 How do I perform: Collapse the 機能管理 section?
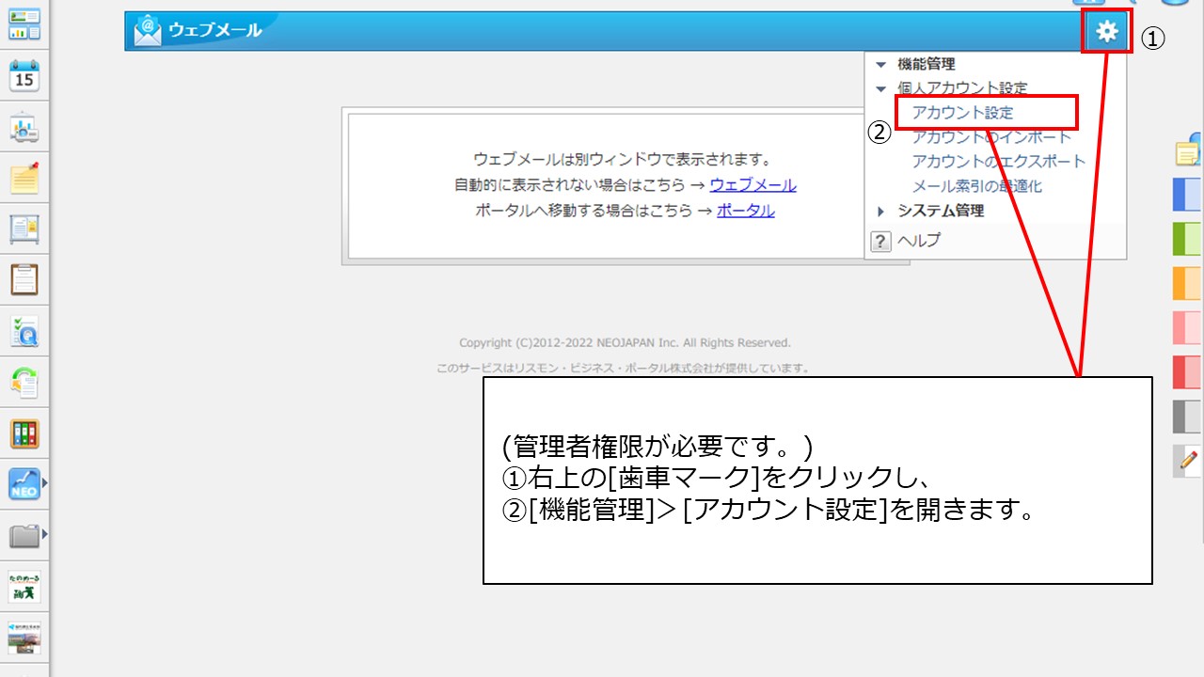(881, 65)
